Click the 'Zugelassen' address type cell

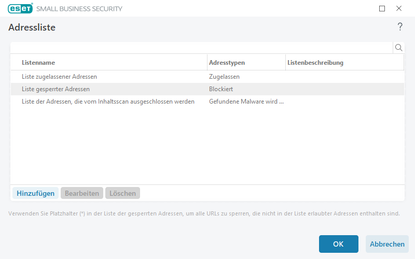[x=224, y=77]
